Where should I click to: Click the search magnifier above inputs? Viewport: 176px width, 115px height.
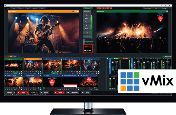pos(19,56)
